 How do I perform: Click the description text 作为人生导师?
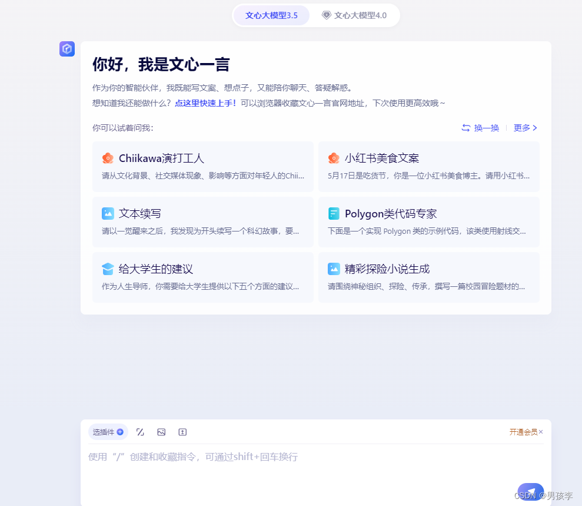pos(201,286)
